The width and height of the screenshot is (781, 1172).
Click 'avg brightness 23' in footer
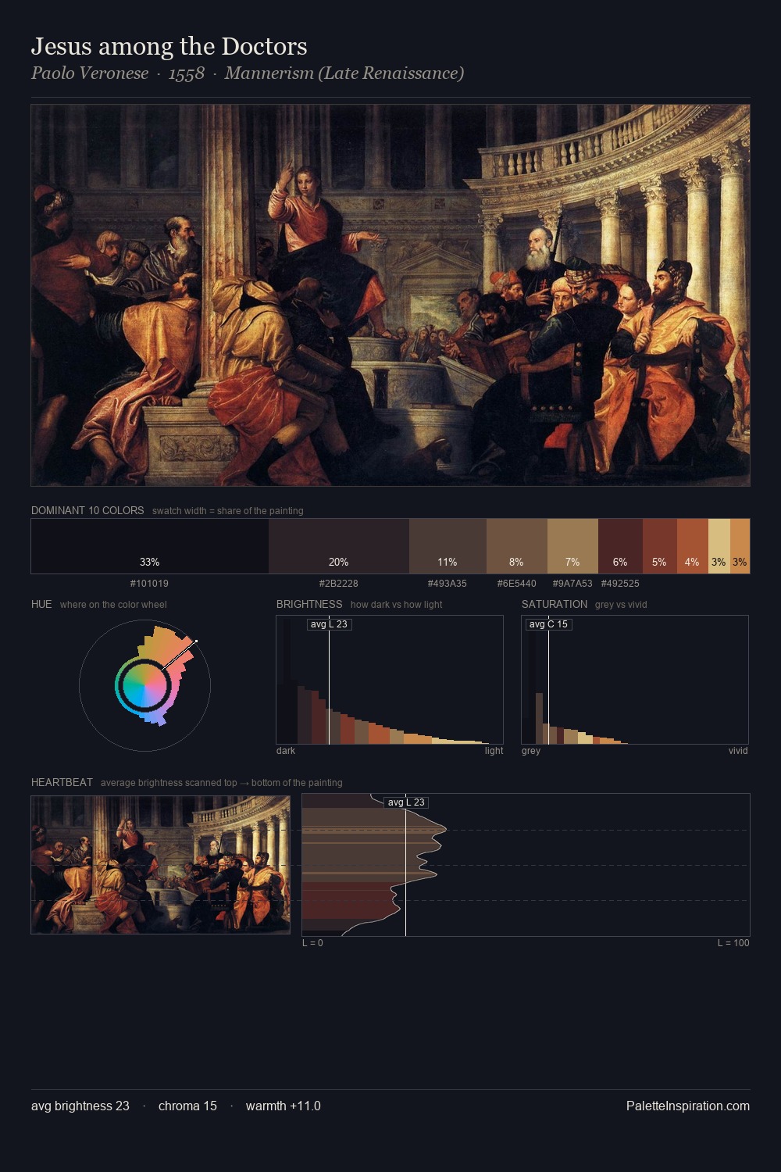click(80, 1106)
